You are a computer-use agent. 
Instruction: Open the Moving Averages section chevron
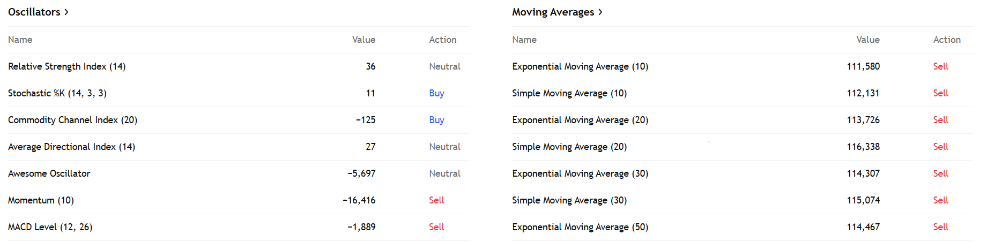(x=600, y=12)
